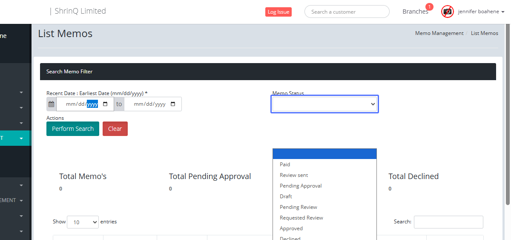The image size is (511, 240).
Task: Click the Log Issue button
Action: pos(278,12)
